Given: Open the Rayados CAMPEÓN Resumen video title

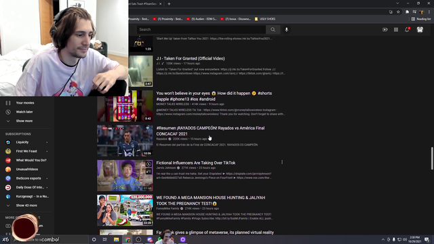Looking at the screenshot, I should [x=210, y=131].
